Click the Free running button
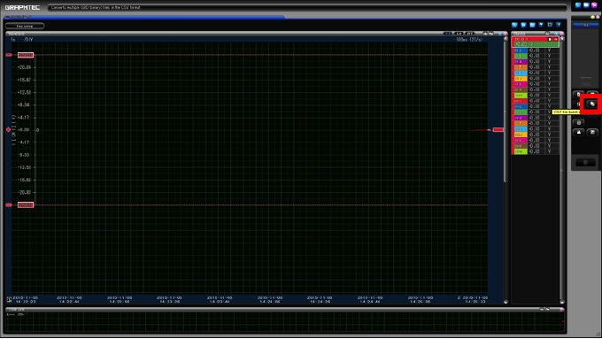 click(x=25, y=26)
